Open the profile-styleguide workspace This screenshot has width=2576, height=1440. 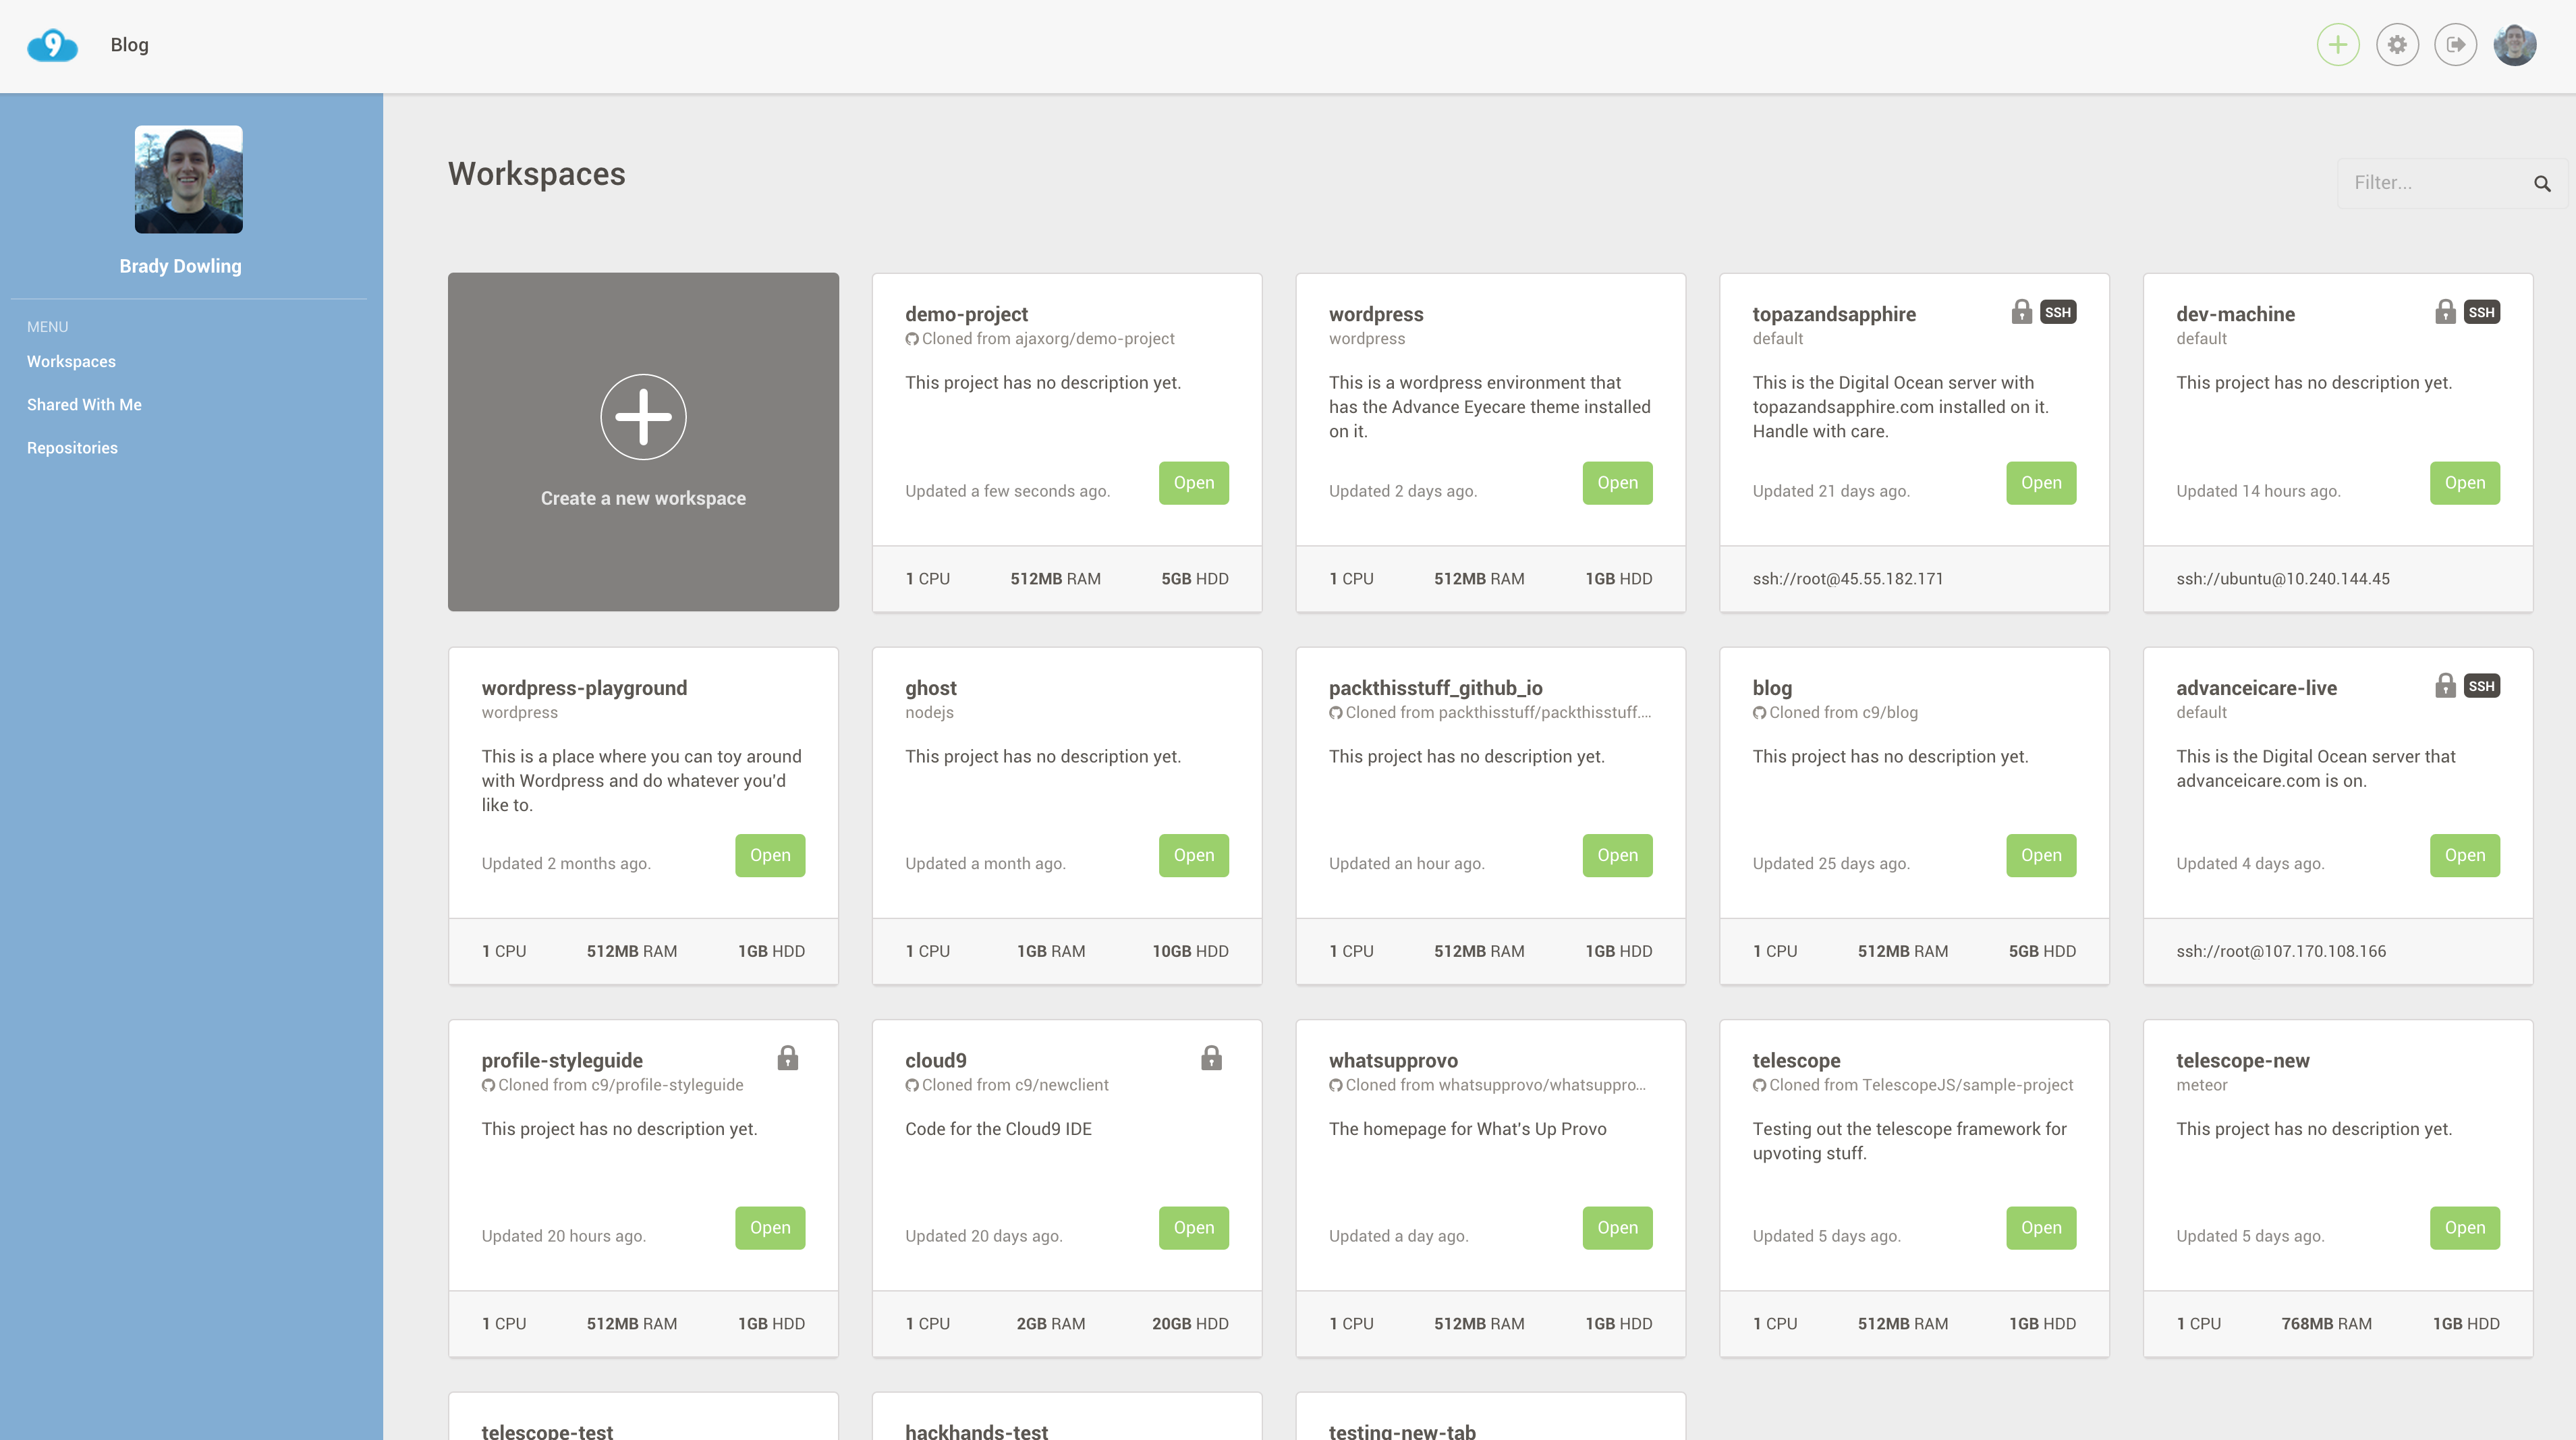tap(770, 1228)
